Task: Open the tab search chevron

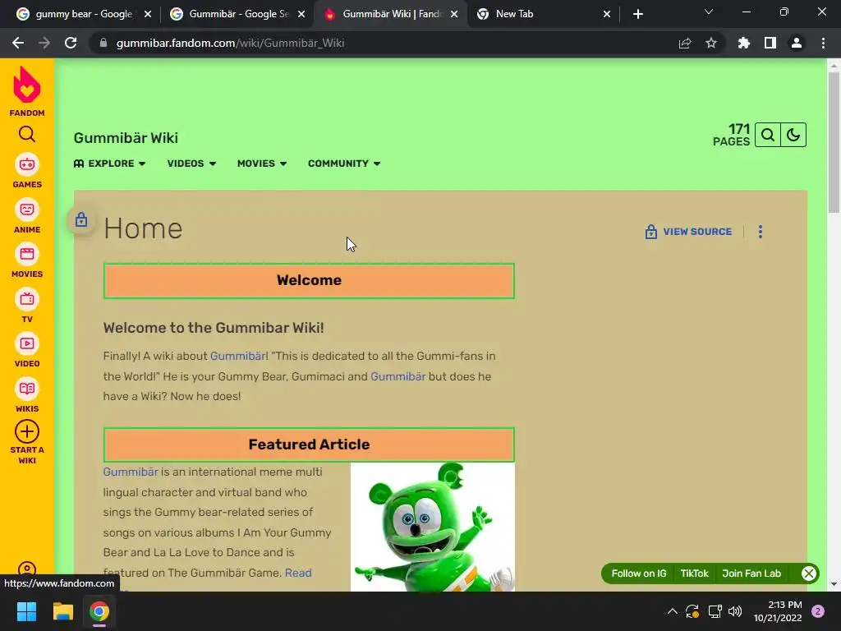Action: coord(709,12)
